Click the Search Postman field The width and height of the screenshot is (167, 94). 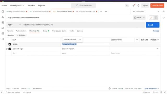click(83, 5)
